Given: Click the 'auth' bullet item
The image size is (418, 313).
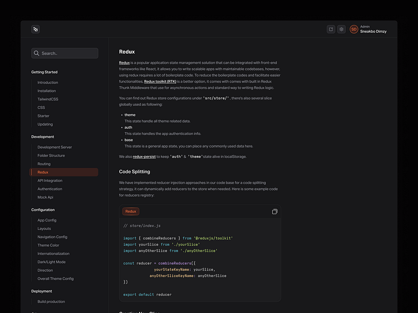Looking at the screenshot, I should pos(128,128).
